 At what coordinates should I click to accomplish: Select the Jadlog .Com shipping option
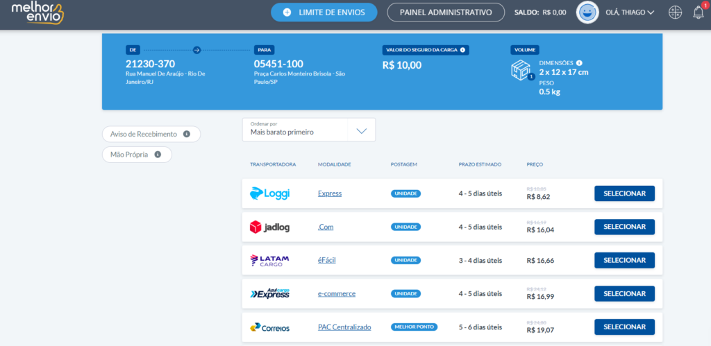624,227
